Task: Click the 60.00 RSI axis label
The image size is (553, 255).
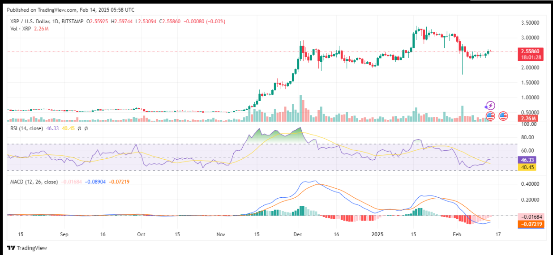Action: (x=527, y=151)
